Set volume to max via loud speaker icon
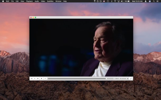This screenshot has height=100, width=161. coord(128,79)
